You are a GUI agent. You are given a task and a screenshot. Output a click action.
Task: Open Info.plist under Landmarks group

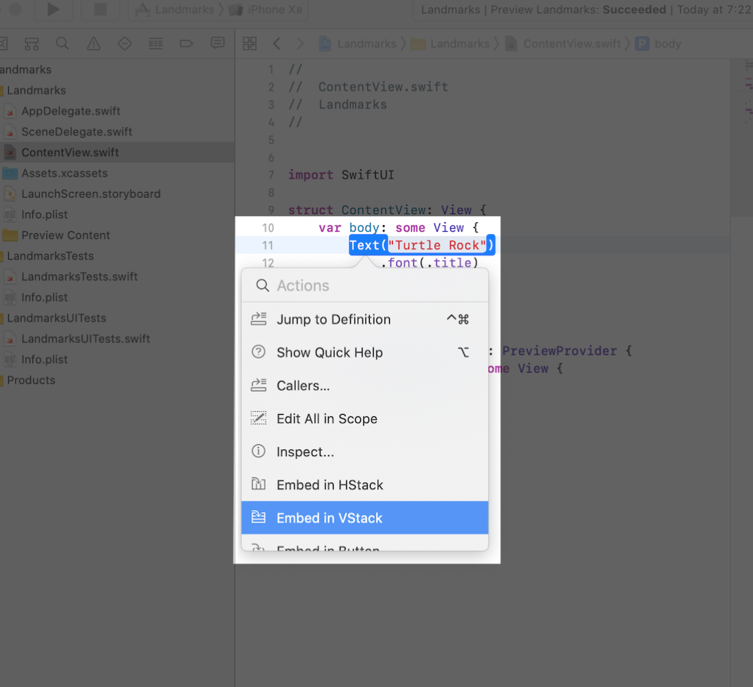click(44, 214)
